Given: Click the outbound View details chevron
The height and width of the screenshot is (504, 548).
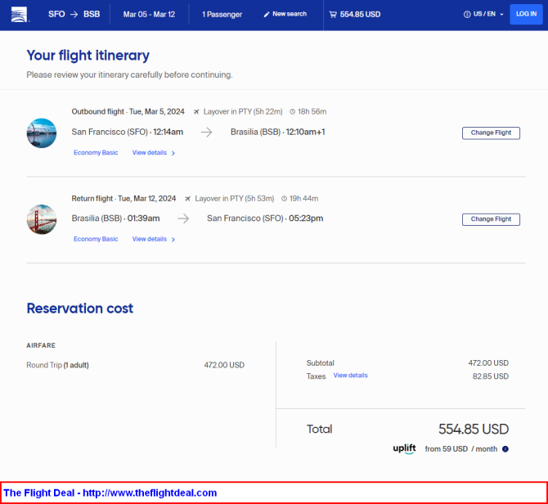Looking at the screenshot, I should (x=173, y=153).
